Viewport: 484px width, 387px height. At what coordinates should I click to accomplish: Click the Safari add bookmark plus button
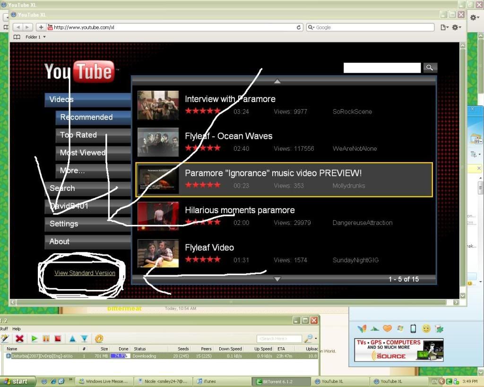coord(41,27)
